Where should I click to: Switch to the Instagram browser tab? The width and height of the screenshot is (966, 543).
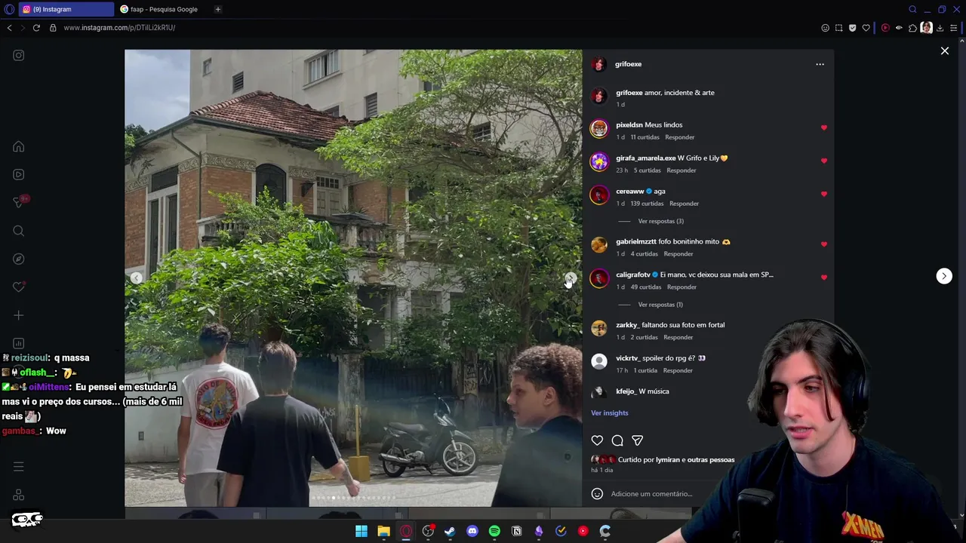pyautogui.click(x=66, y=9)
